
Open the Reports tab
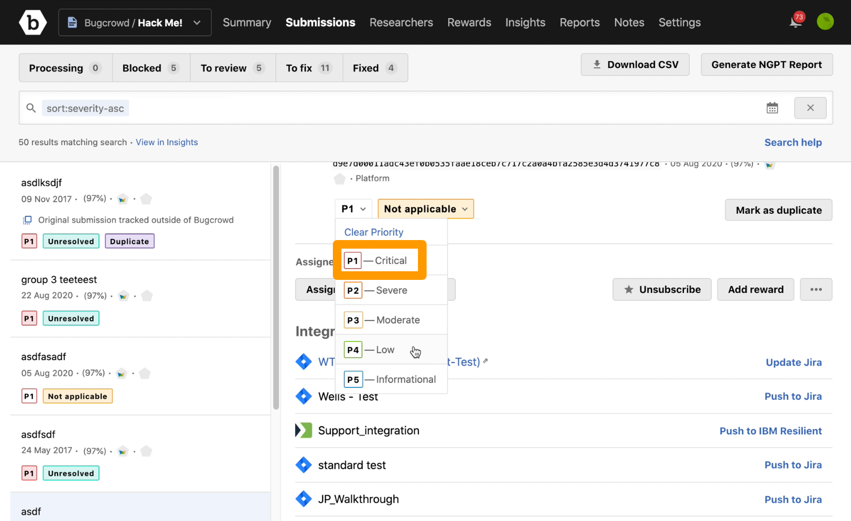coord(580,23)
